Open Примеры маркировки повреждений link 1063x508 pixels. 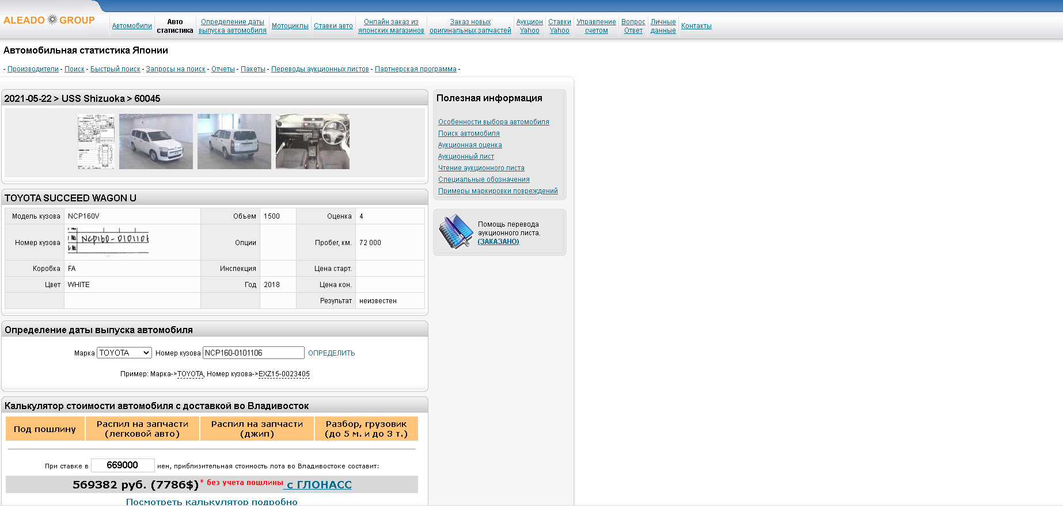[x=498, y=191]
